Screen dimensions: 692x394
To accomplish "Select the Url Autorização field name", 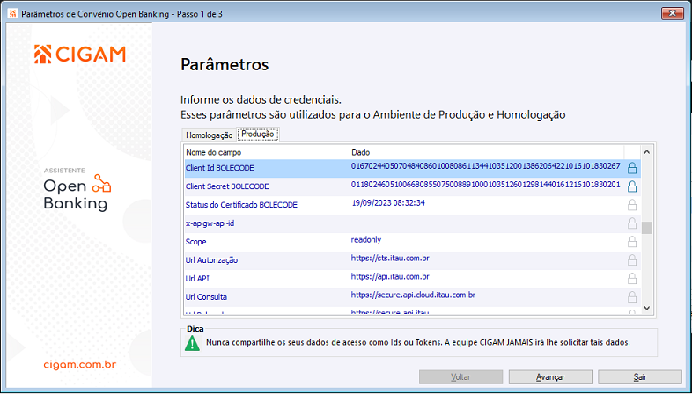I will tap(211, 260).
